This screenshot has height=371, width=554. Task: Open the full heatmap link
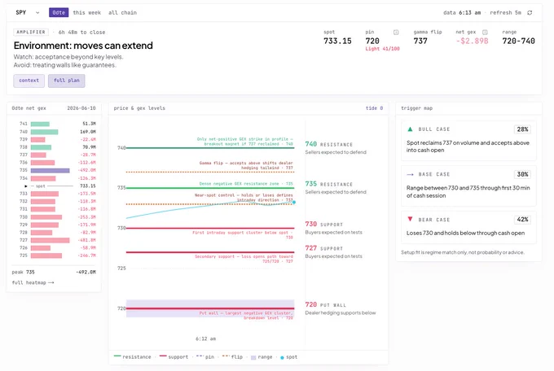33,282
